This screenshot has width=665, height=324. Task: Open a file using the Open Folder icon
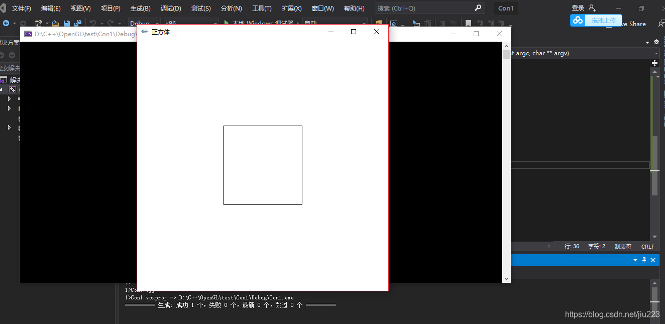[x=56, y=23]
